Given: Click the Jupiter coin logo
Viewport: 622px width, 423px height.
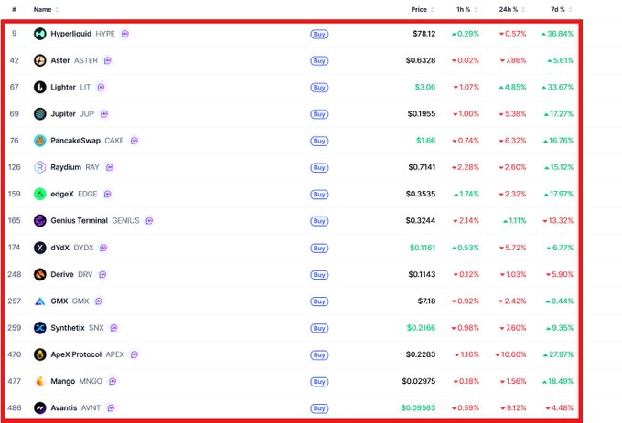Looking at the screenshot, I should coord(39,114).
